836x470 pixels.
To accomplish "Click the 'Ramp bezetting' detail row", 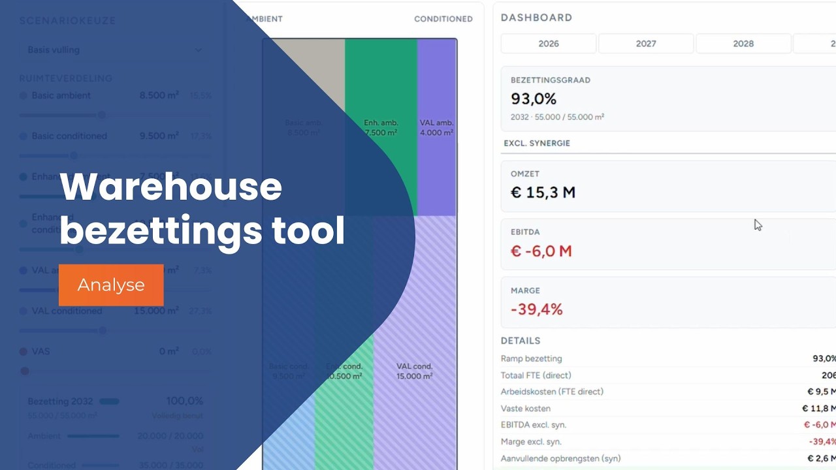I will tap(668, 358).
